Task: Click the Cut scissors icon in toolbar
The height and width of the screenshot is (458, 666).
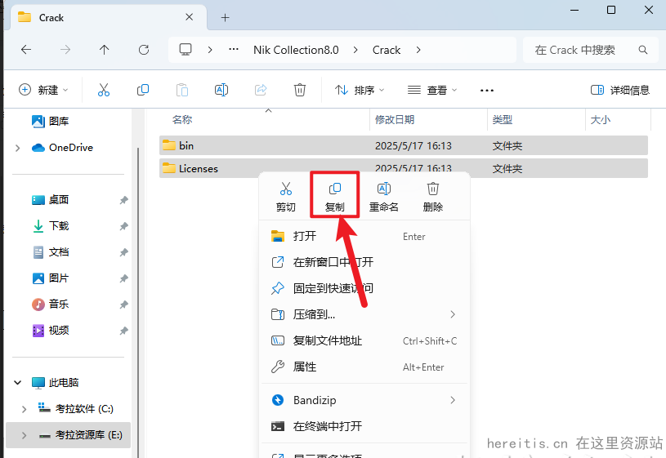Action: coord(104,90)
